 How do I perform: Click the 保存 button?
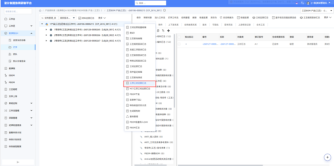tap(139, 18)
